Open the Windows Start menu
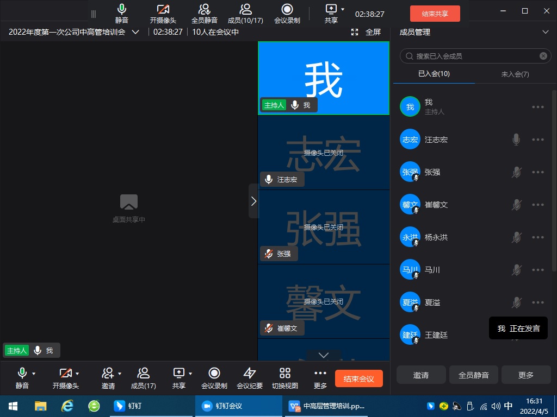Viewport: 557px width, 417px height. click(13, 406)
